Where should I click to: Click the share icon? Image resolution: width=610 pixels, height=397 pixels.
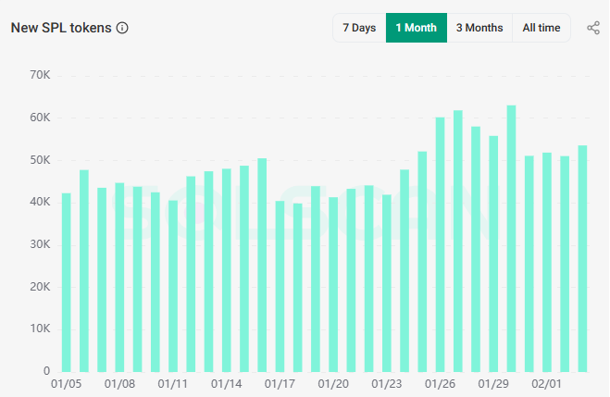point(593,28)
